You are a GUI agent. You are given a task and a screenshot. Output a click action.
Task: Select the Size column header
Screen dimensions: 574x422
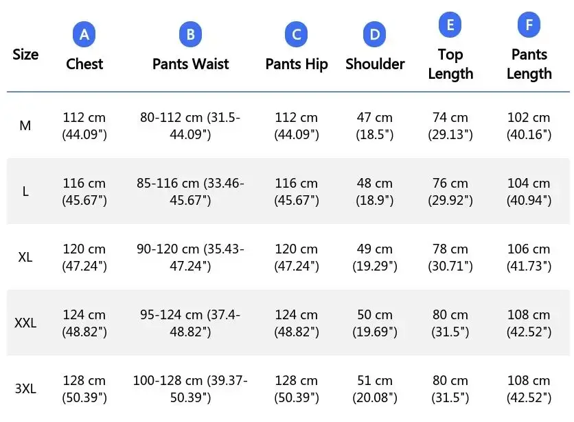pyautogui.click(x=25, y=54)
